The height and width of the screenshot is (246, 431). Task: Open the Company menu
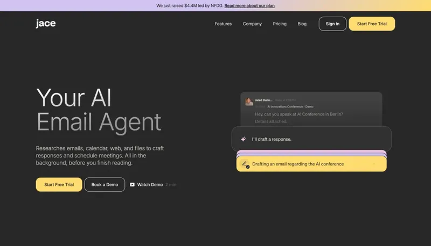click(252, 24)
